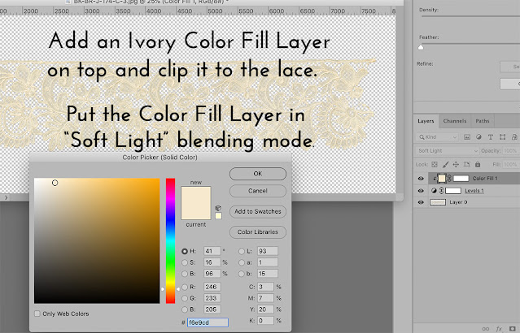
Task: Select the G green radio button
Action: tap(185, 298)
